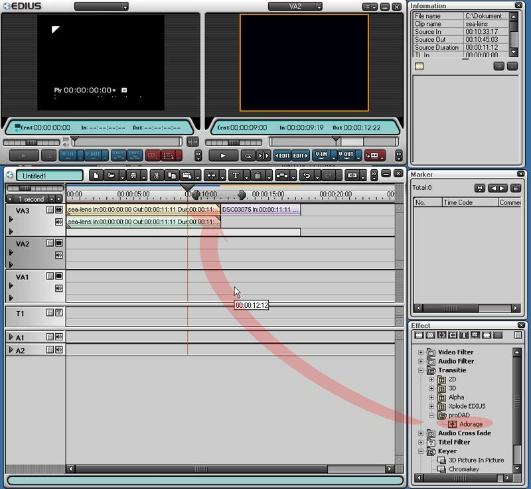Screen dimensions: 531x489
Task: Click the timeline zoom slider above scale
Action: (36, 188)
